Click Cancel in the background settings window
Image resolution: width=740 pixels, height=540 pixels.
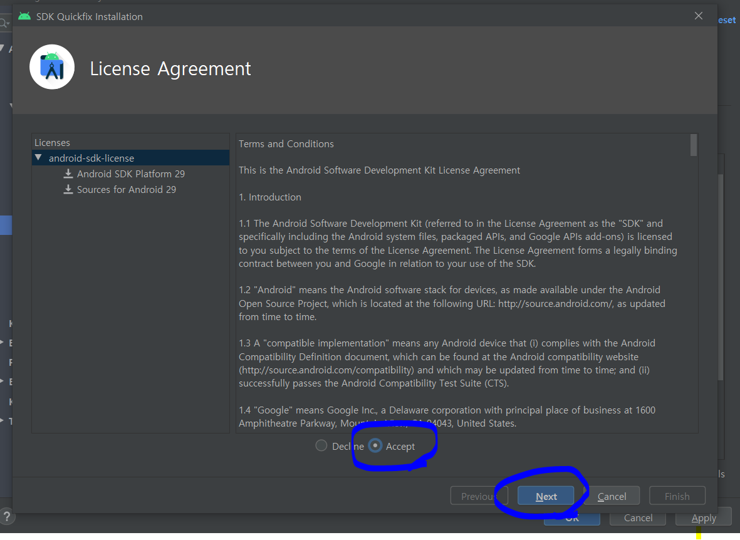[x=638, y=518]
